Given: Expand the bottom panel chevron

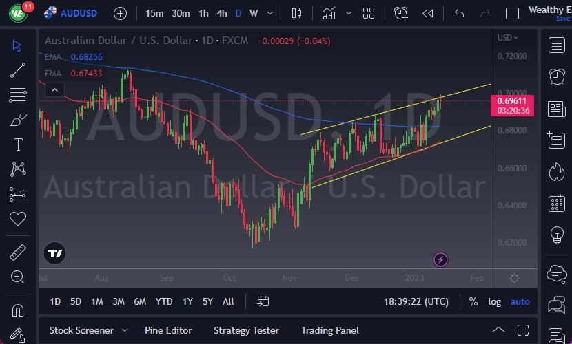Looking at the screenshot, I should point(498,330).
